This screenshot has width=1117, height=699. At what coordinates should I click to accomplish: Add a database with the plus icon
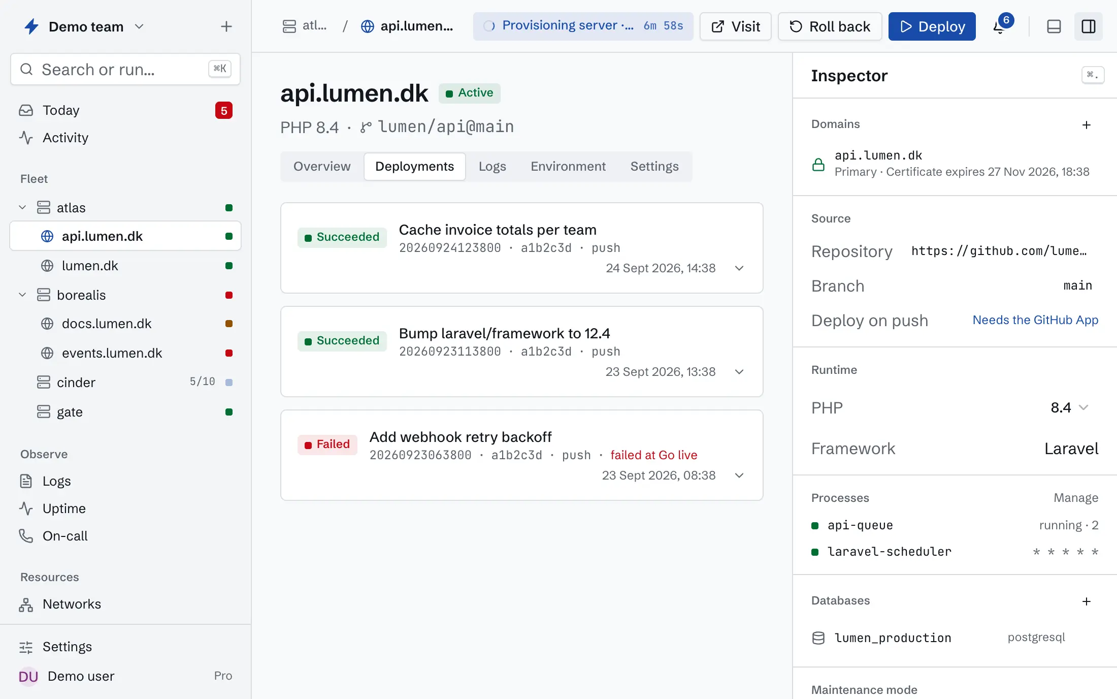point(1087,601)
